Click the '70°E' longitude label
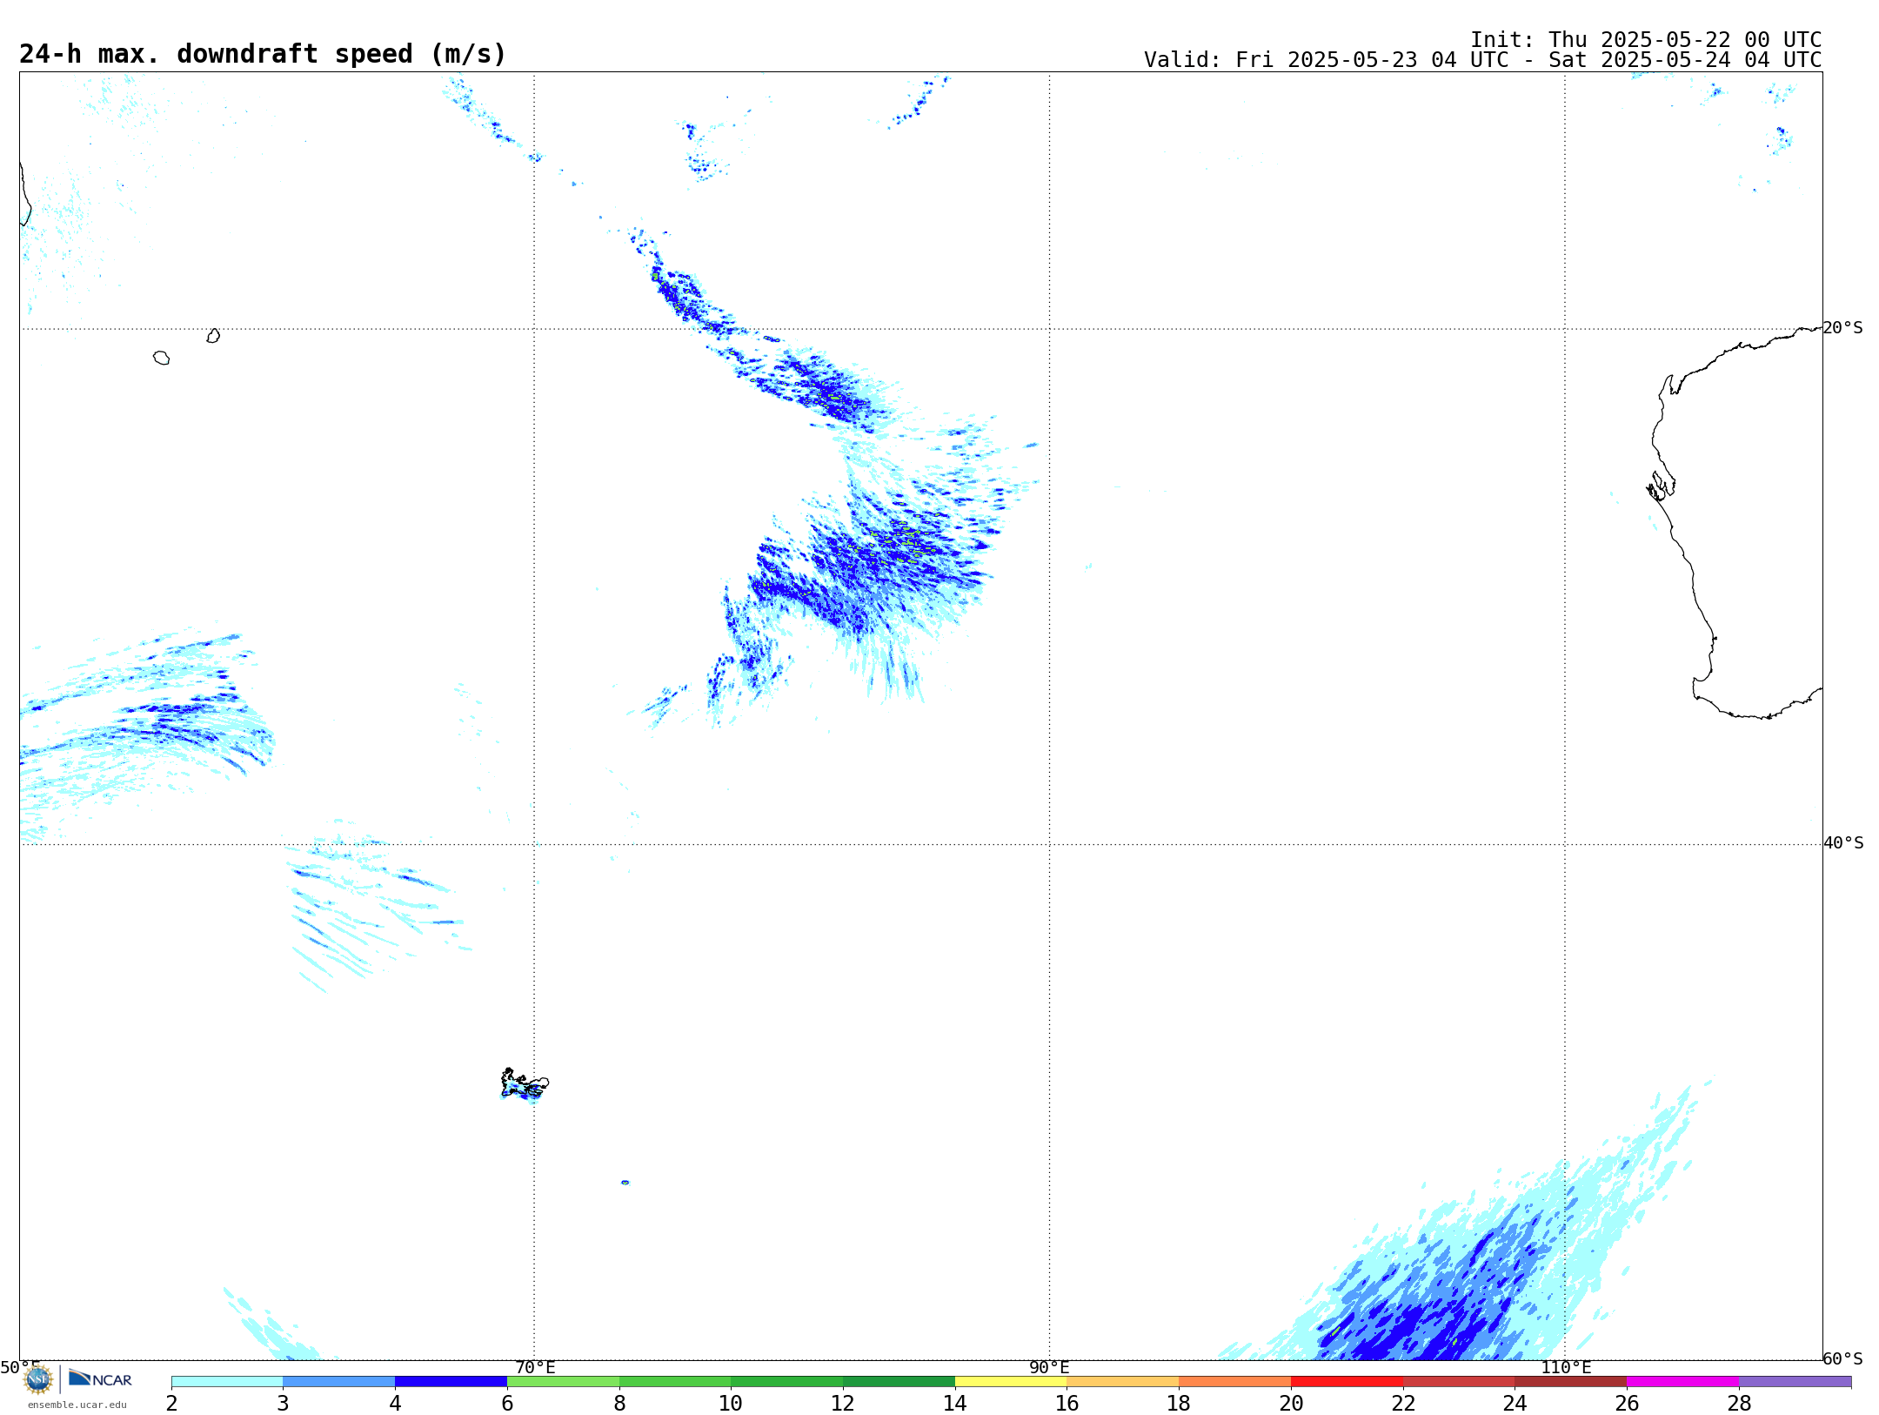Screen dimensions: 1879x1415 coord(535,1367)
